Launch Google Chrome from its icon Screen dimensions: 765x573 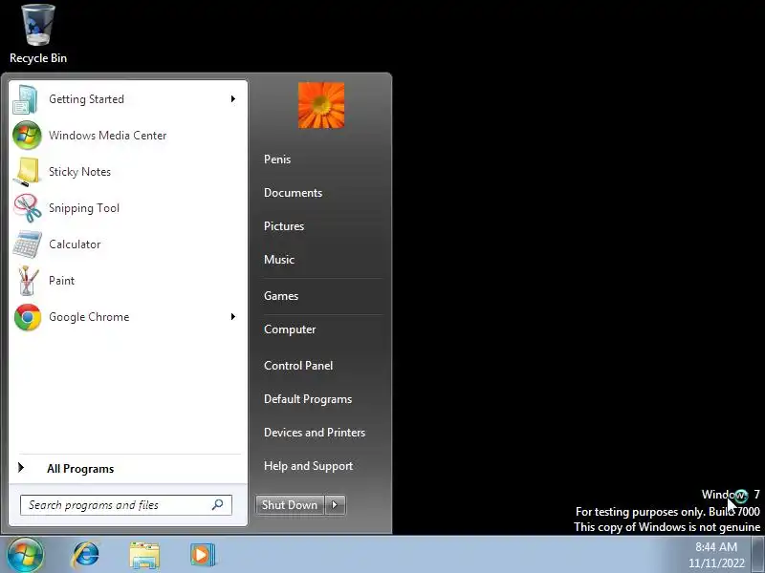tap(28, 317)
